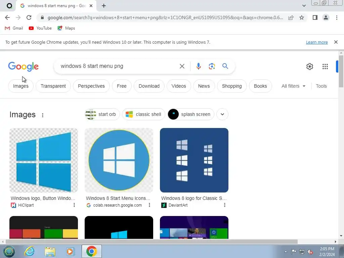Open 'Windows 8 logo for Classic S...' title
The width and height of the screenshot is (344, 258).
pos(194,198)
